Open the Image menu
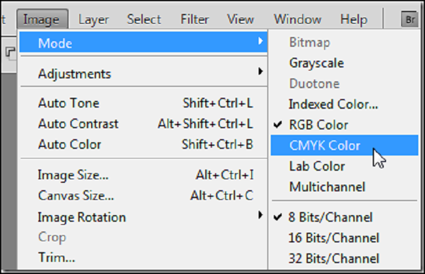The image size is (425, 274). 42,19
